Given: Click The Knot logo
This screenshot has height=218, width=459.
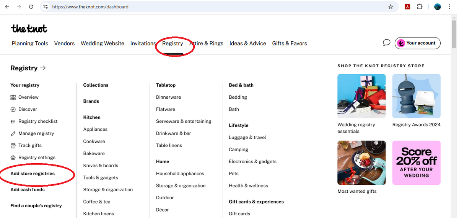Looking at the screenshot, I should 29,29.
